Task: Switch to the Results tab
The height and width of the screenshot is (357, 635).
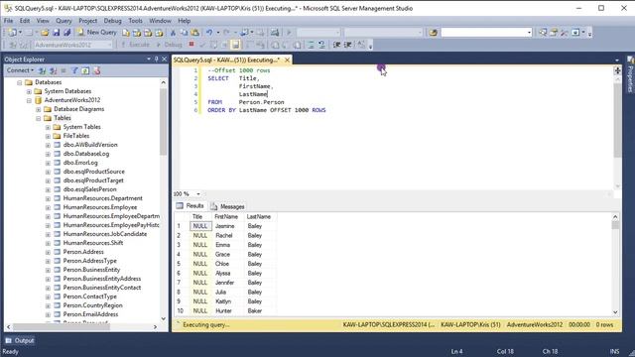Action: (x=190, y=206)
